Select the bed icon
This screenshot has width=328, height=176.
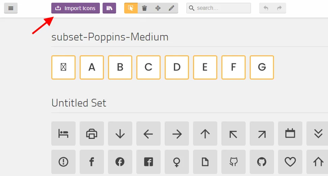(x=63, y=134)
